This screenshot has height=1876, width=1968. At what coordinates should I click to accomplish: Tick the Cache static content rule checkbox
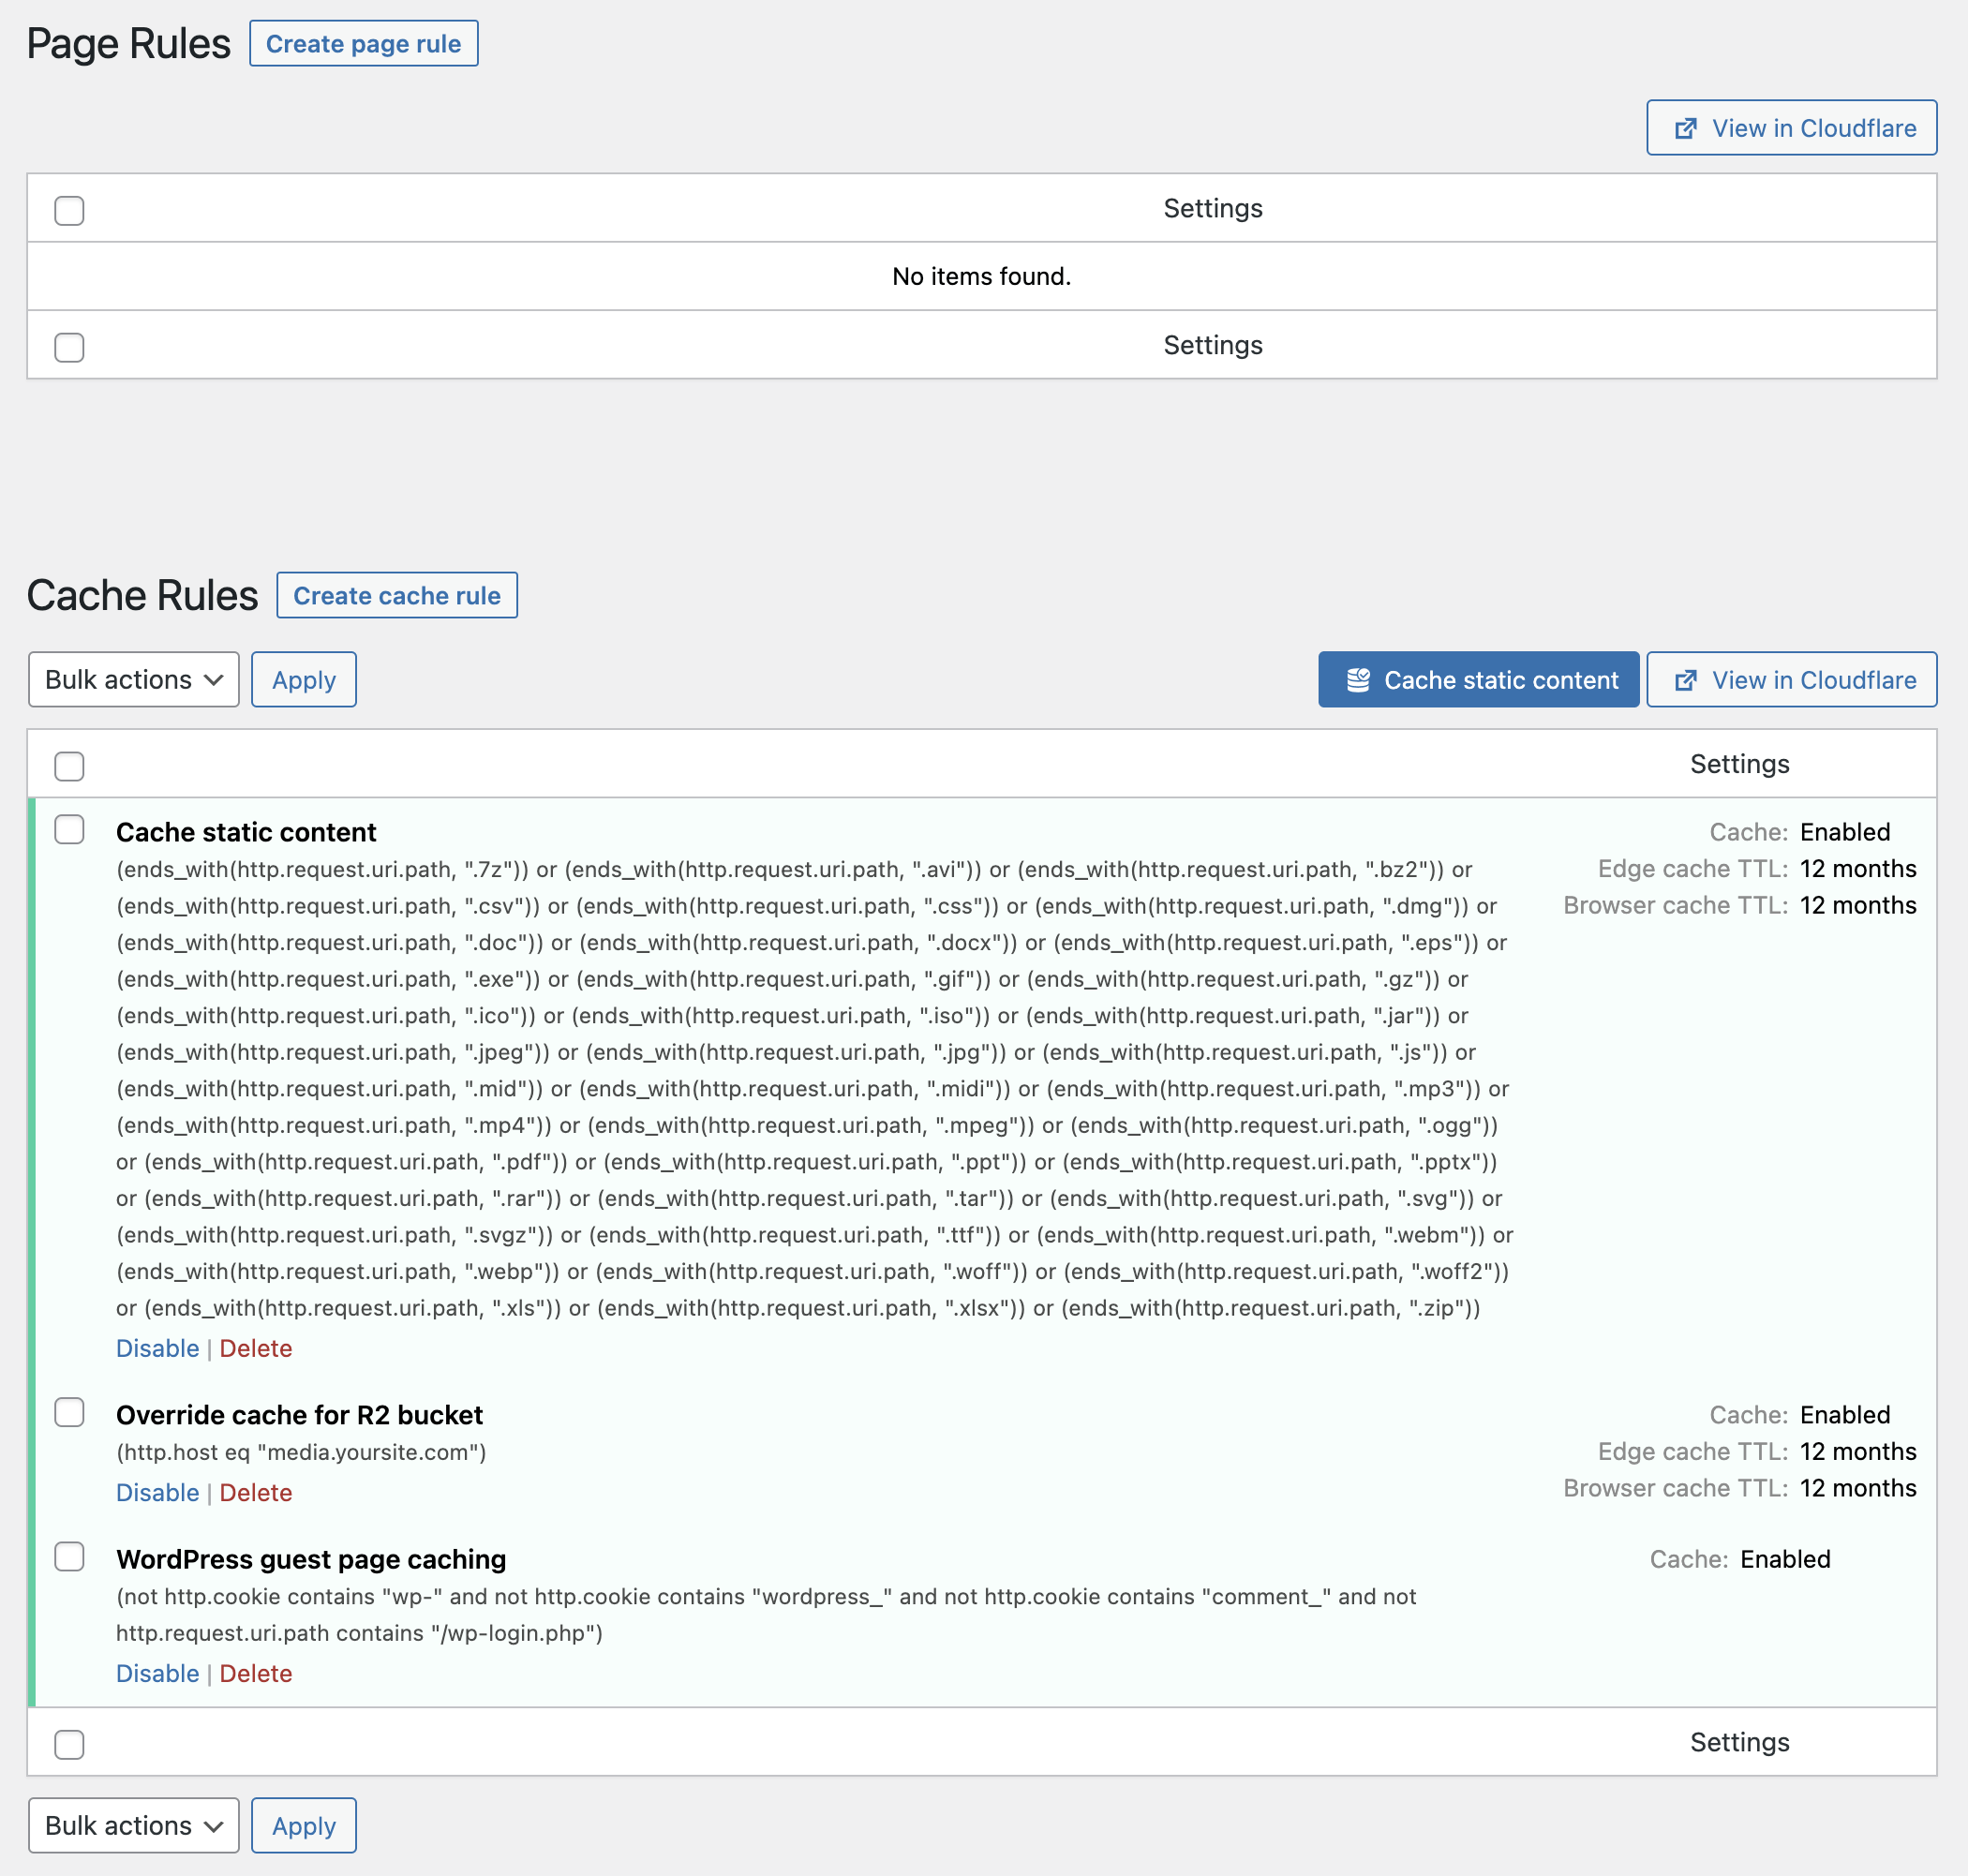tap(69, 830)
